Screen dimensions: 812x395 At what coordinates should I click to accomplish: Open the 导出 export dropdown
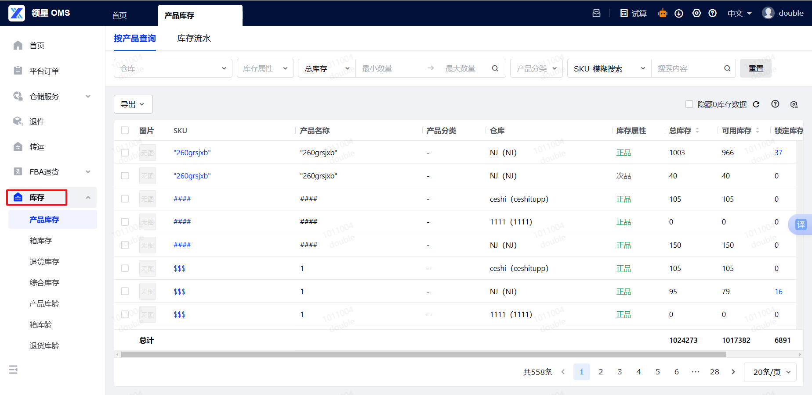pos(133,104)
